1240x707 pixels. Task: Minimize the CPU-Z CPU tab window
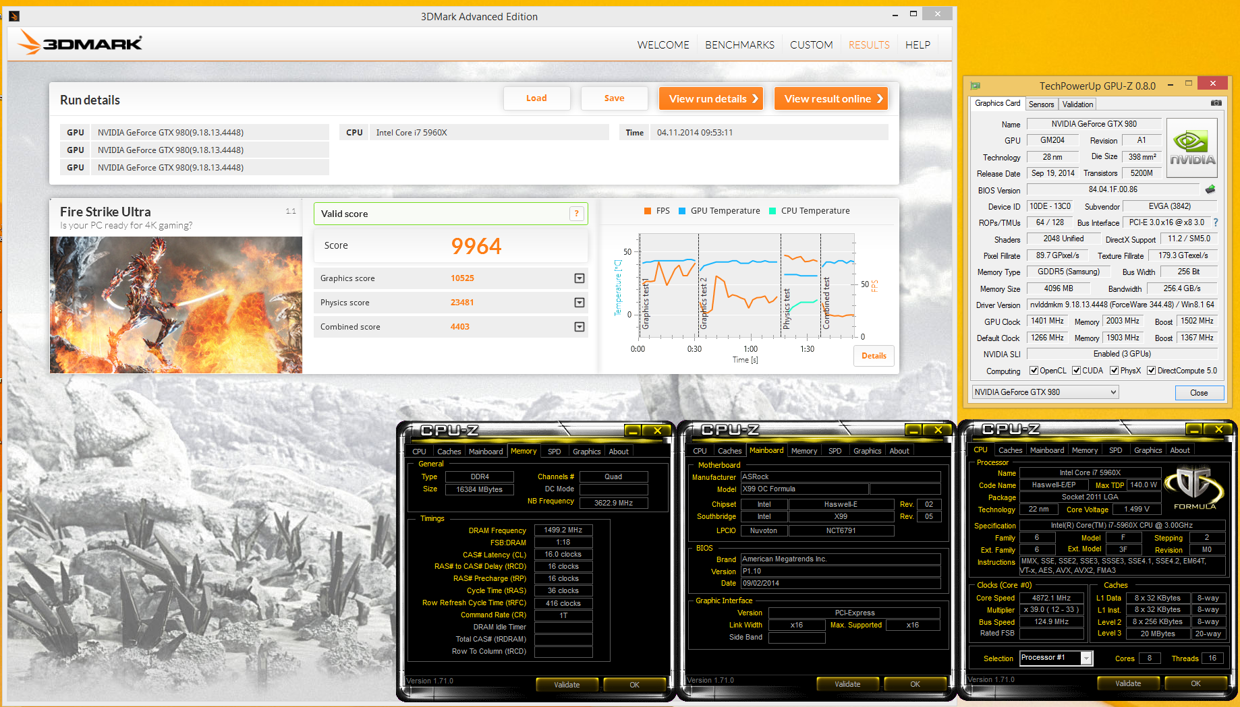[1194, 429]
